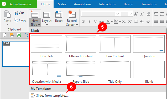Open the Interactions tab
This screenshot has width=167, height=99.
[107, 4]
